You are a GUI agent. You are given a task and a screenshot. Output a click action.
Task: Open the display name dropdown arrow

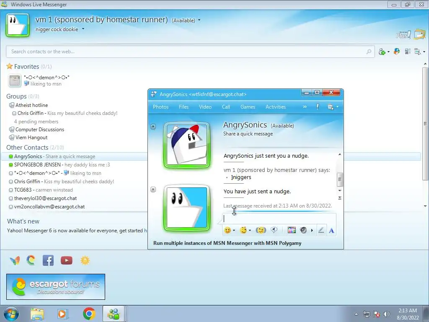point(199,20)
